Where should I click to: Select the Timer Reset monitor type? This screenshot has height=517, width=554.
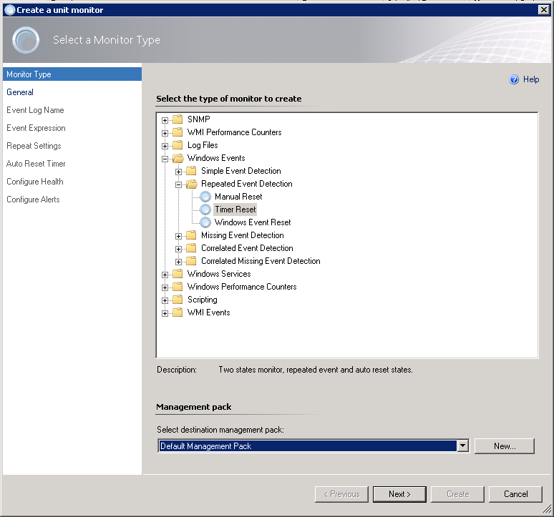[x=235, y=210]
